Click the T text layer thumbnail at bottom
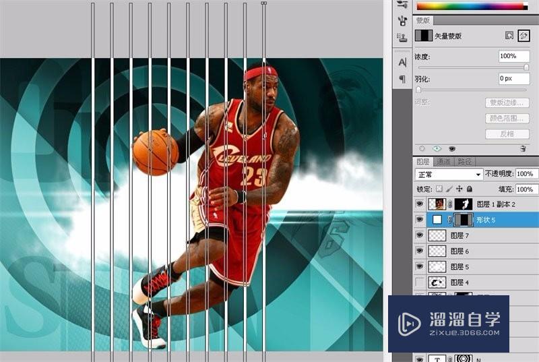 click(x=437, y=359)
